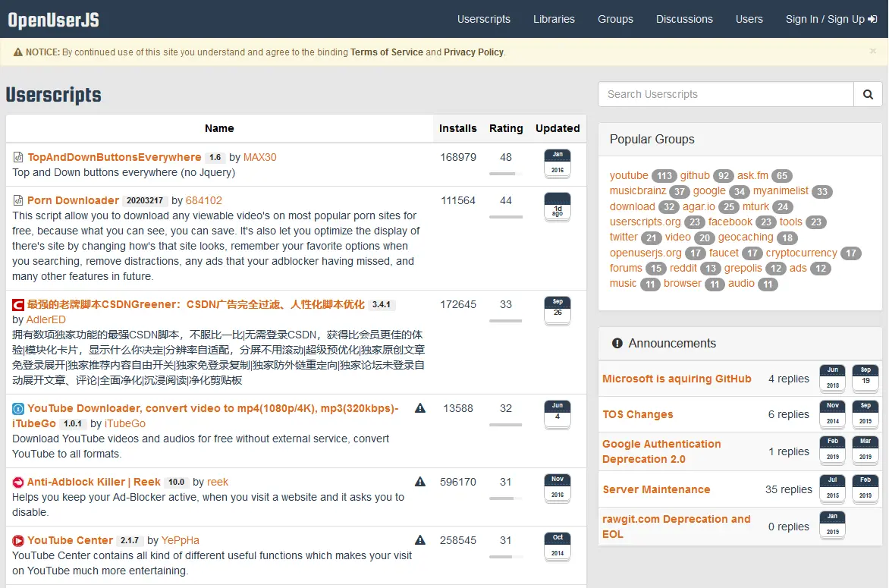Open author reek profile
The image size is (889, 588).
(218, 482)
